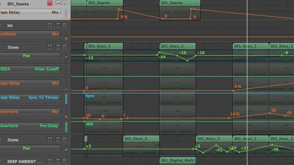Click the playhead line in the arrange area
The height and width of the screenshot is (165, 294).
(247, 82)
